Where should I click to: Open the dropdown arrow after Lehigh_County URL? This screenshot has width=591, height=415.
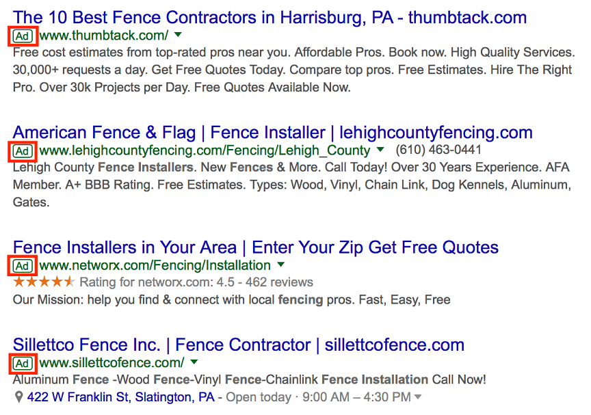click(380, 150)
